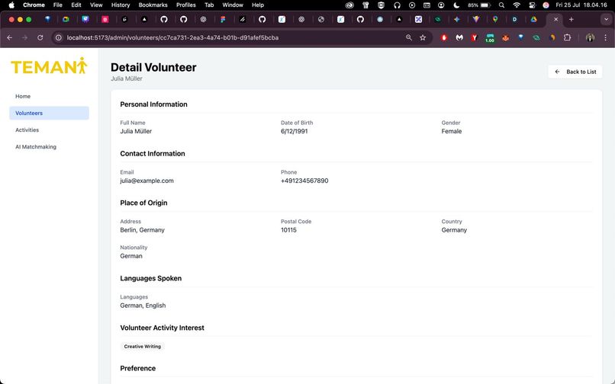Screen dimensions: 615x384
Task: Open the Bookmarks menu
Action: pyautogui.click(x=153, y=5)
